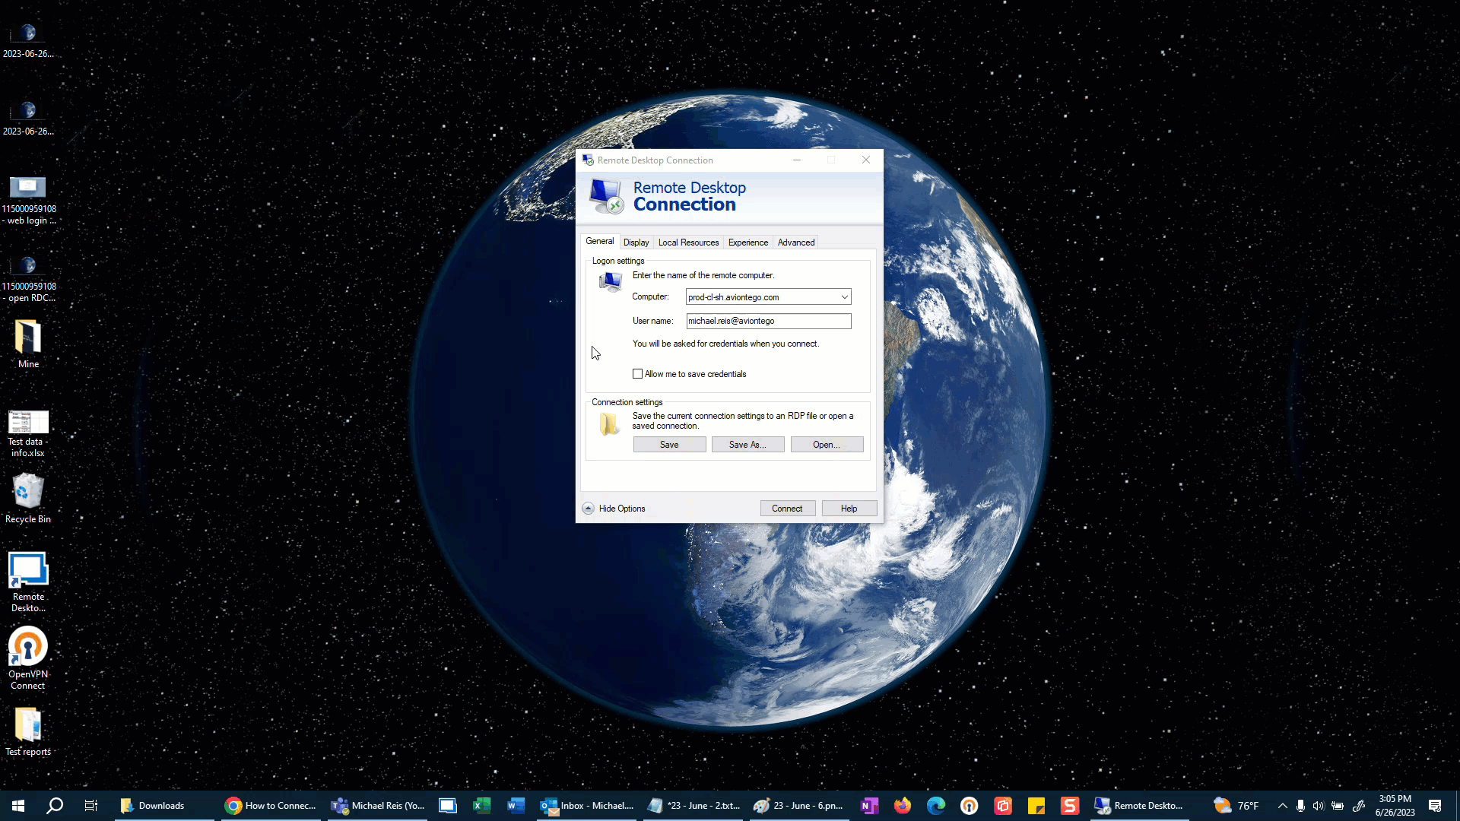
Task: Switch to the Display tab
Action: 636,242
